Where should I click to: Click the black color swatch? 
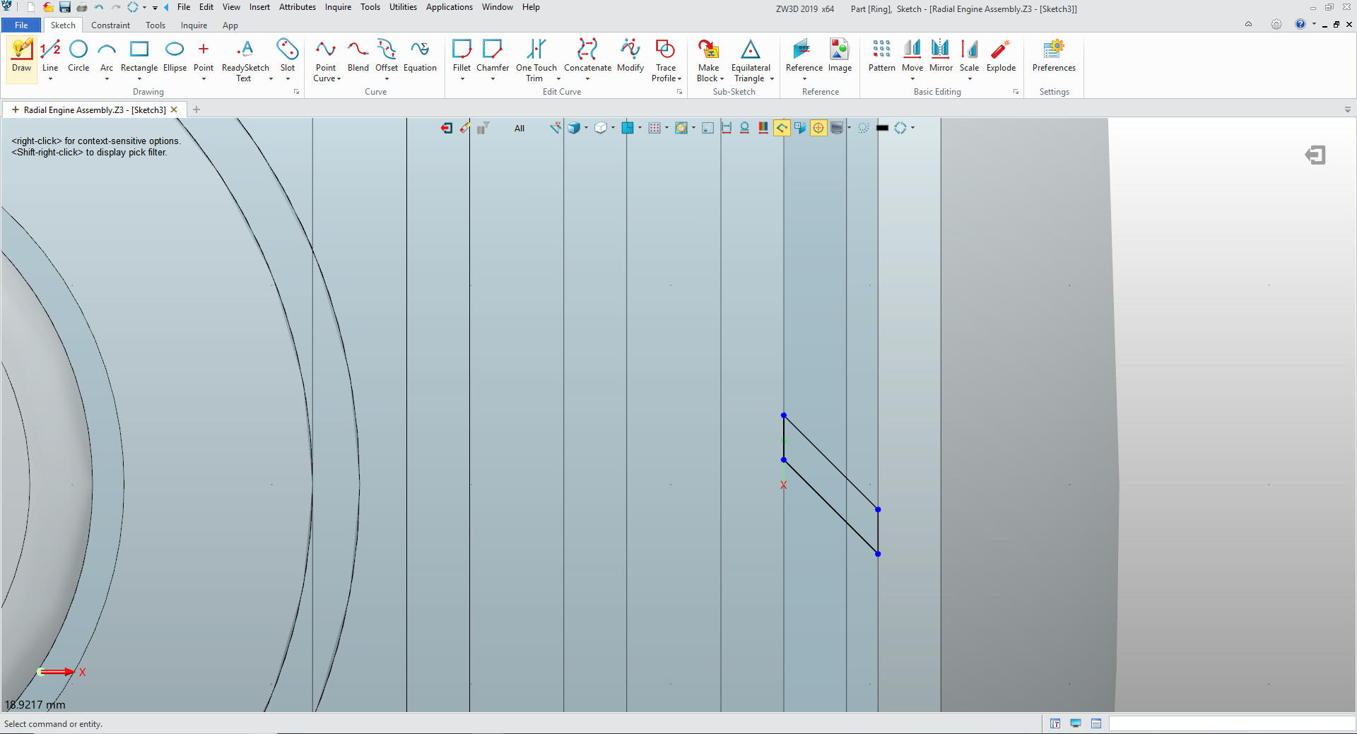point(882,128)
